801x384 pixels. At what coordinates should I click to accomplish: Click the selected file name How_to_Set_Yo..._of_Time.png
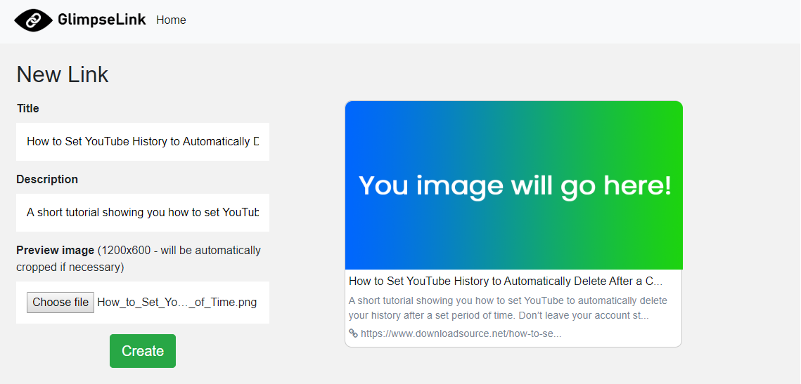click(177, 303)
